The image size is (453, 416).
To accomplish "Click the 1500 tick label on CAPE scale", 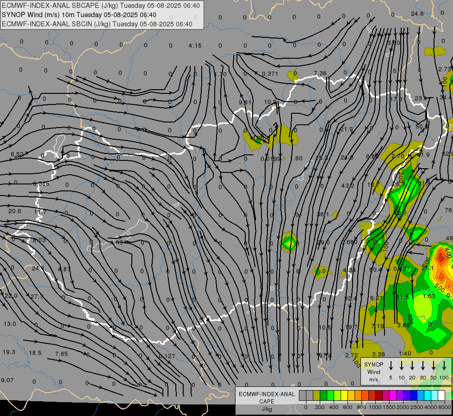I will click(x=389, y=407).
